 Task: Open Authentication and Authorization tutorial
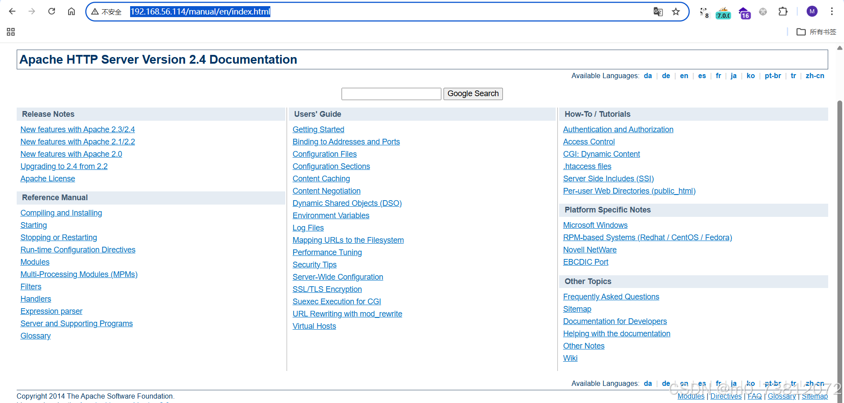click(x=618, y=130)
